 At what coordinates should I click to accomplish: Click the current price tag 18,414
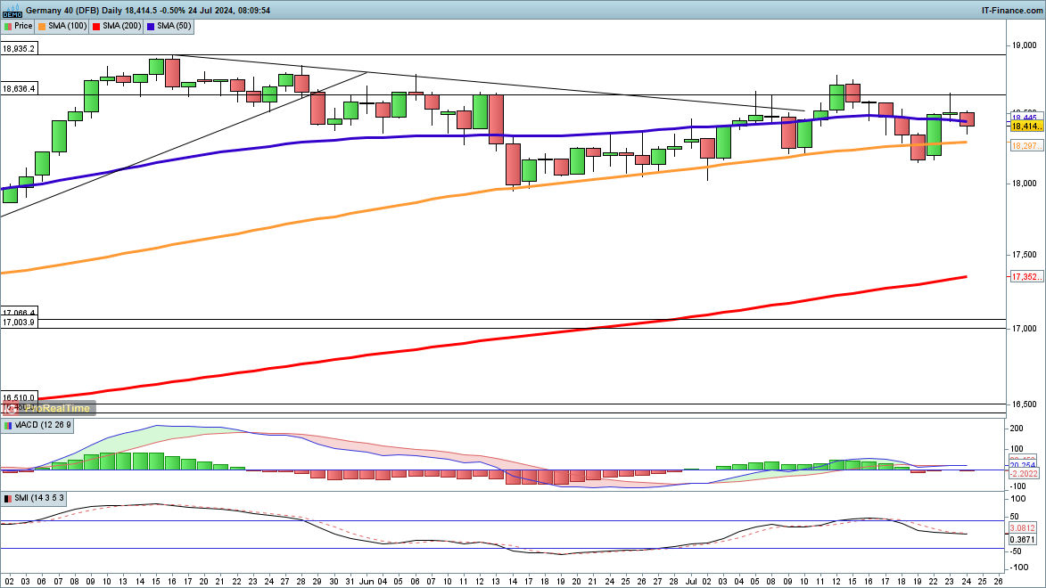click(1025, 127)
